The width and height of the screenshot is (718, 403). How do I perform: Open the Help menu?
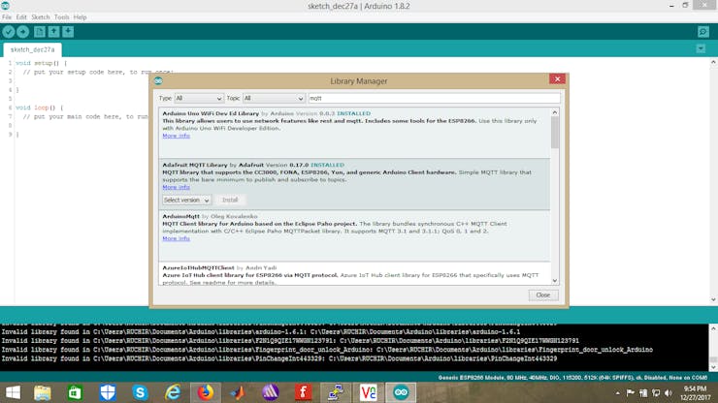point(81,16)
